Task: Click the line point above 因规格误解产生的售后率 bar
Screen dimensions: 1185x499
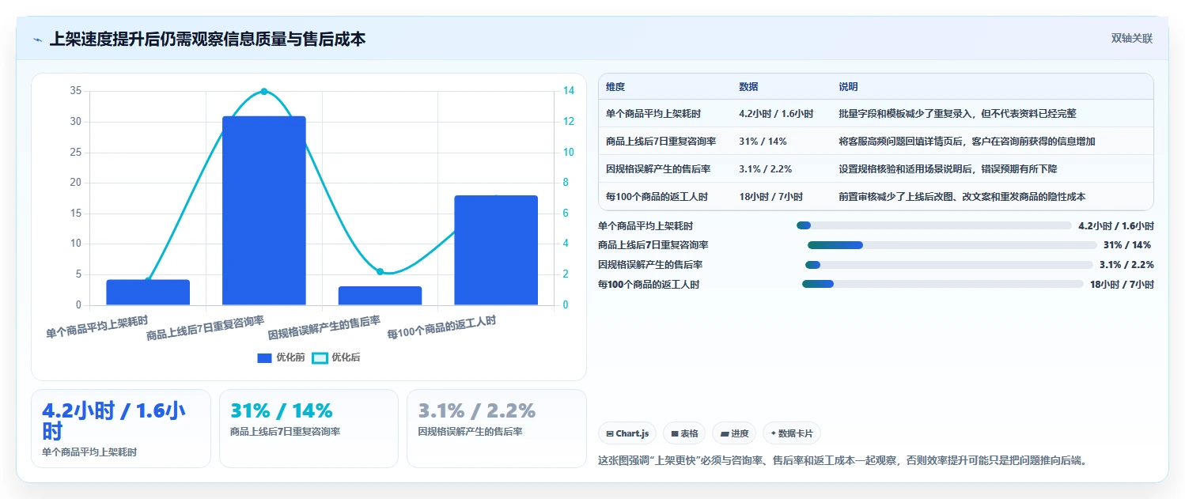Action: click(x=380, y=271)
